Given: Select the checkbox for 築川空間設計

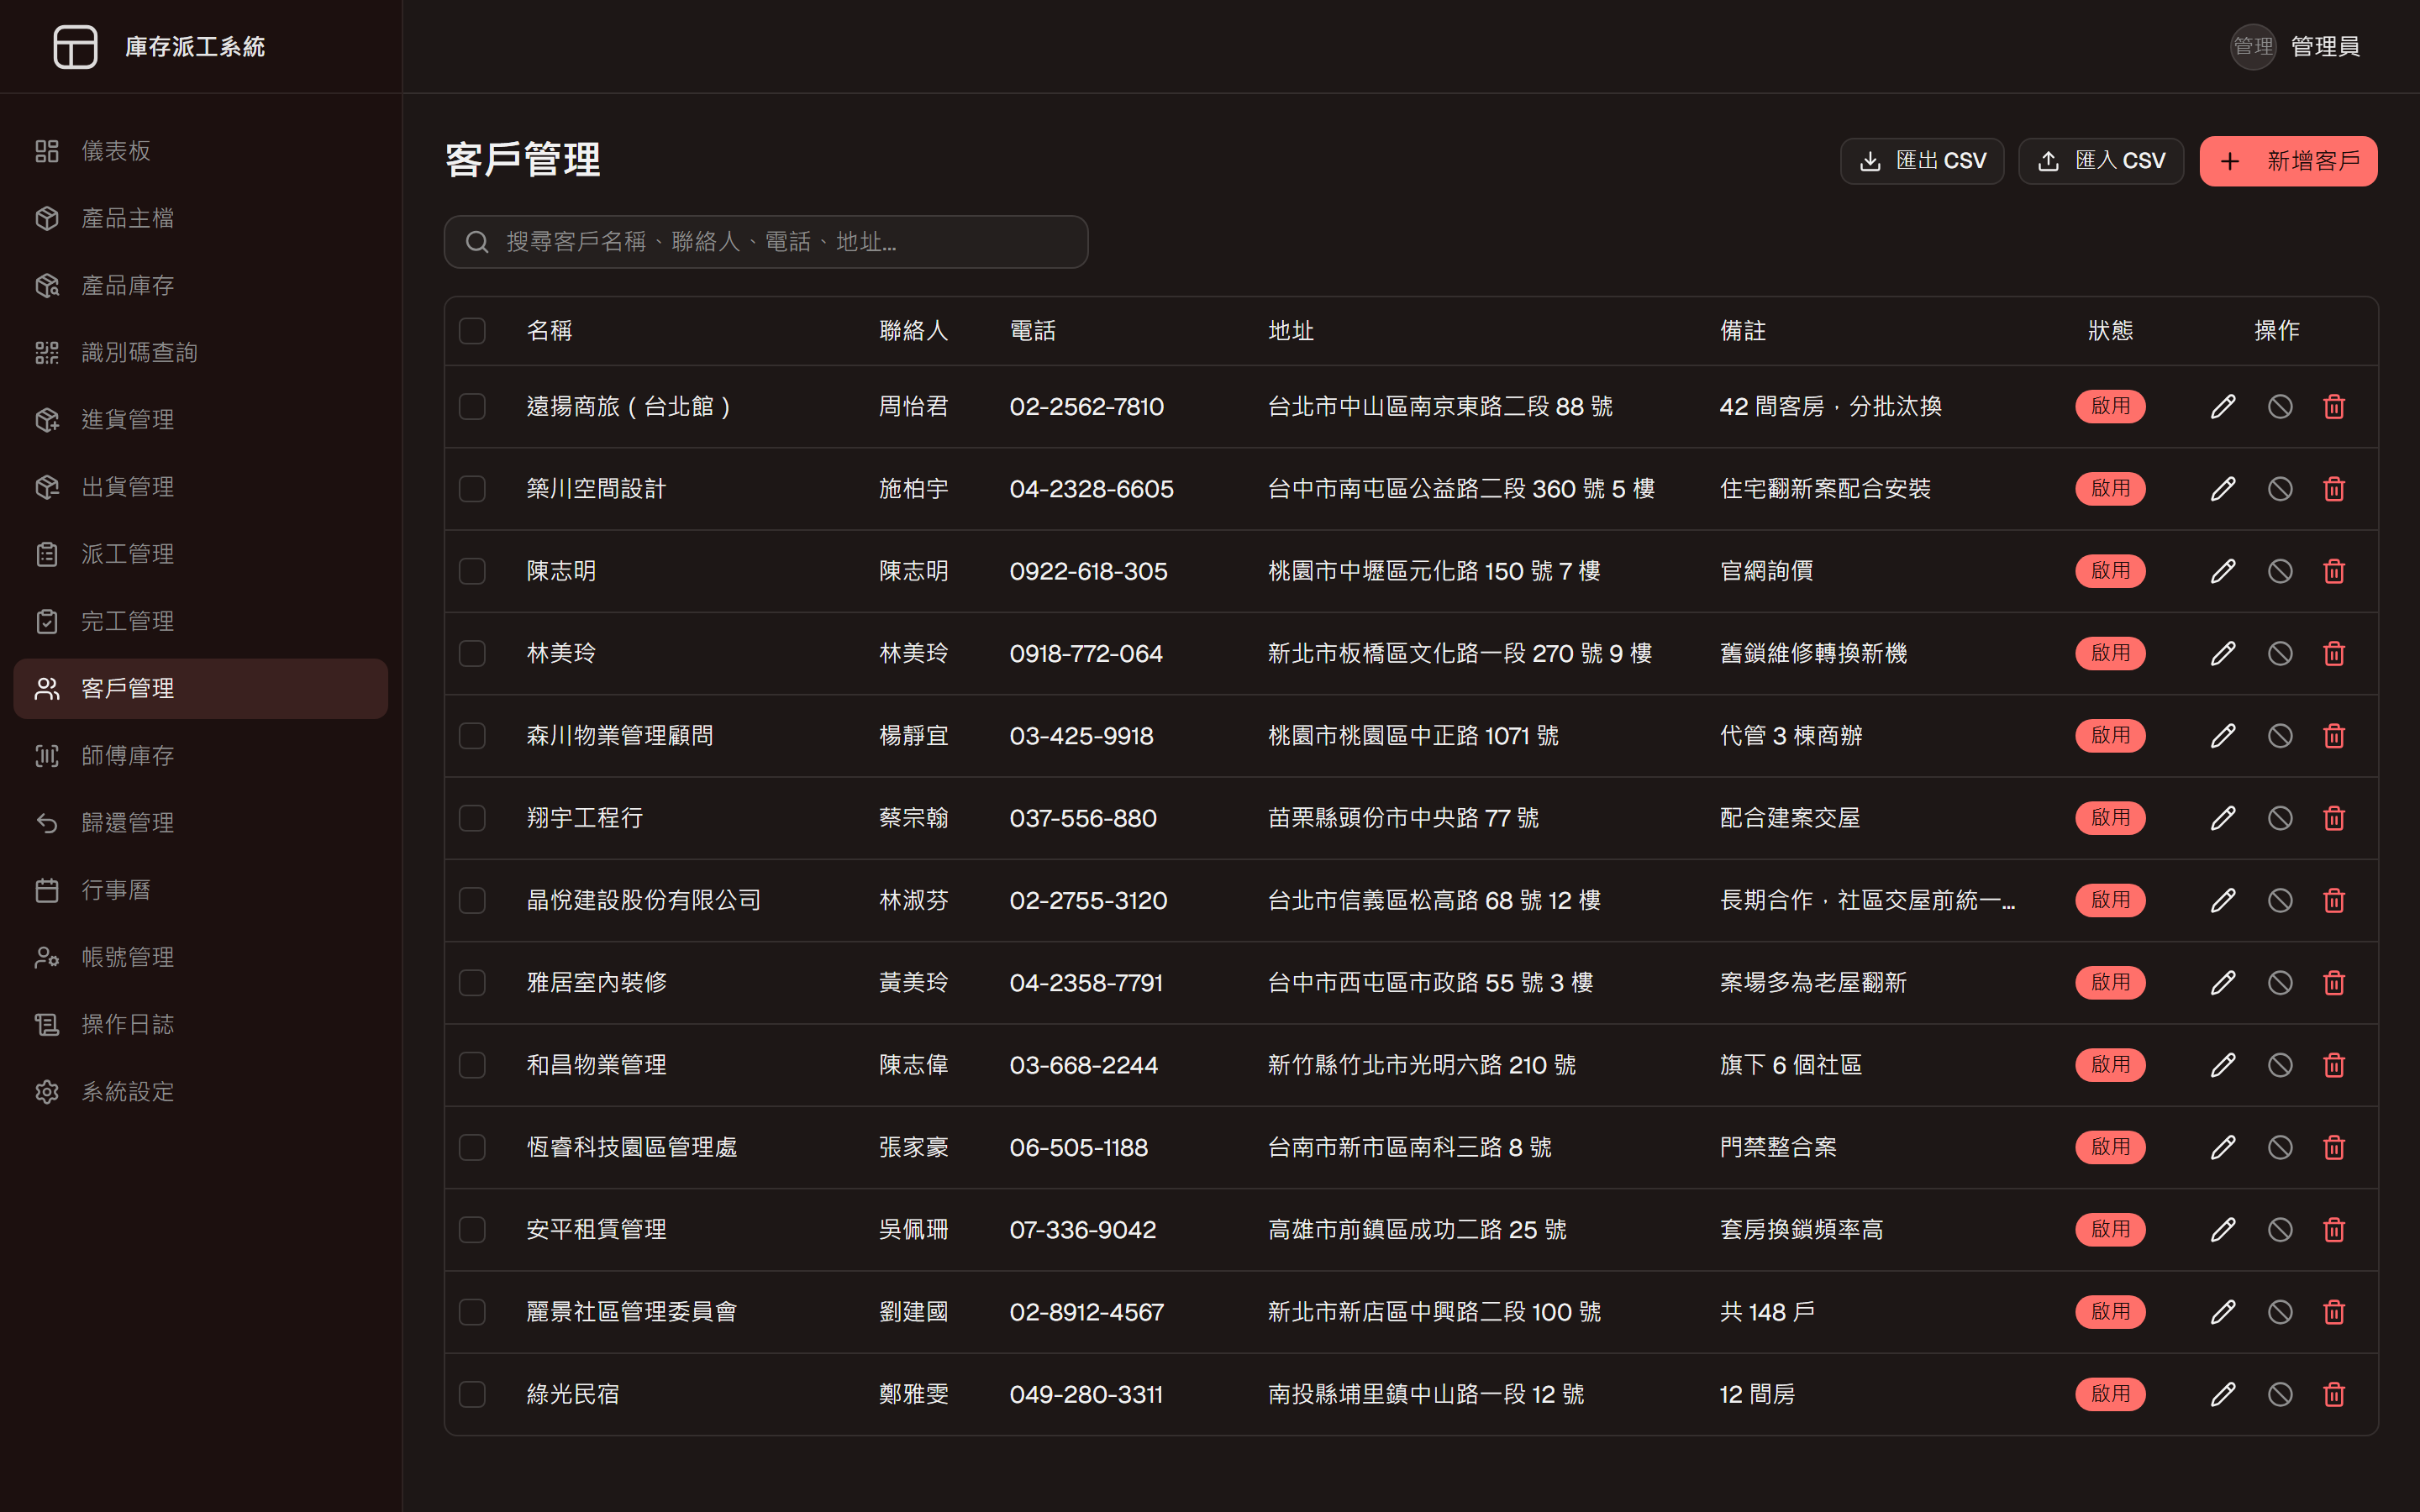Looking at the screenshot, I should coord(472,489).
